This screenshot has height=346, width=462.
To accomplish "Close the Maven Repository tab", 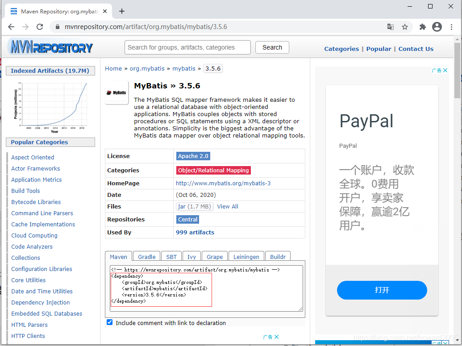I will click(105, 11).
